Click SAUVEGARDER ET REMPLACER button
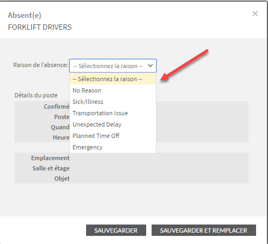 (204, 230)
